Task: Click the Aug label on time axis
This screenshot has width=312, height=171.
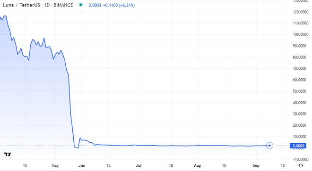Action: [x=198, y=165]
